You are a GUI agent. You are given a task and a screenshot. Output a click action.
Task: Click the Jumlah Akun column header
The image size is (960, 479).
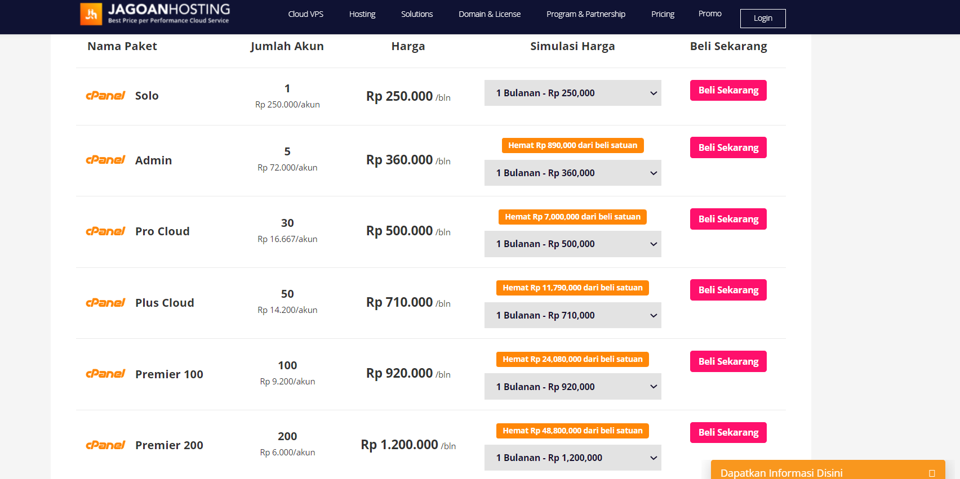point(287,46)
